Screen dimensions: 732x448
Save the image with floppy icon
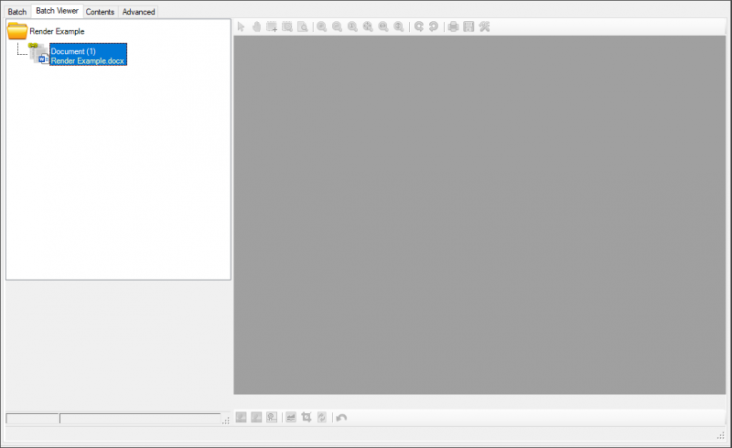(468, 27)
